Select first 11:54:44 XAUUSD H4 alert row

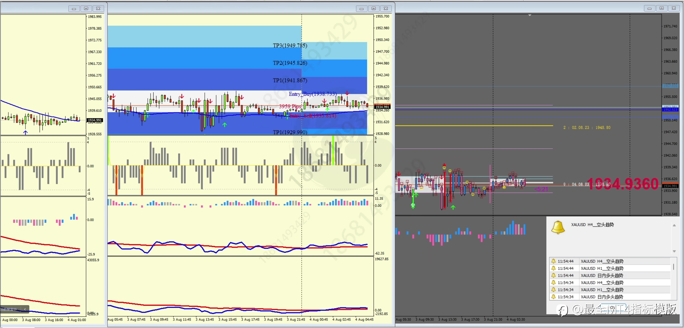click(601, 261)
